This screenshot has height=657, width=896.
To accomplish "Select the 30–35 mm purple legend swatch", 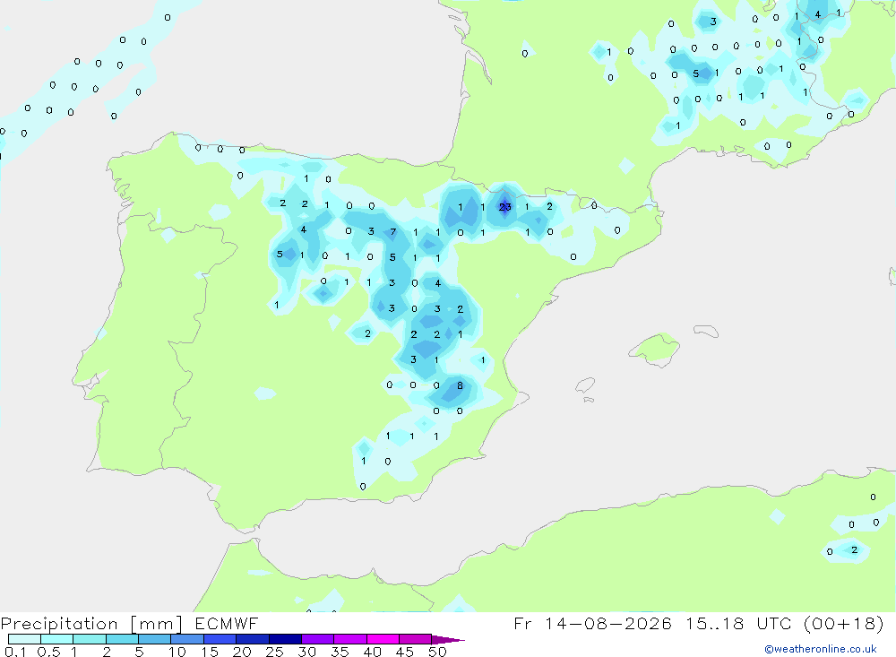I will [317, 639].
